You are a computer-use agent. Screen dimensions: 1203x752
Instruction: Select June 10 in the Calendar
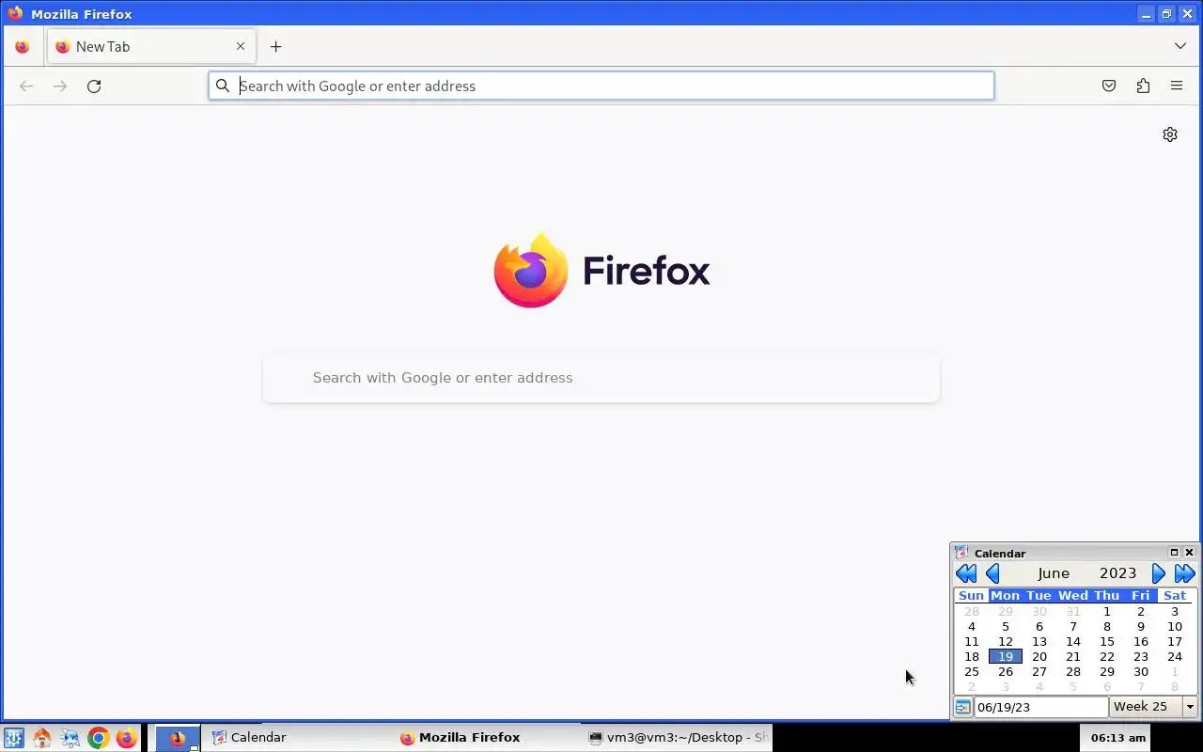point(1175,626)
